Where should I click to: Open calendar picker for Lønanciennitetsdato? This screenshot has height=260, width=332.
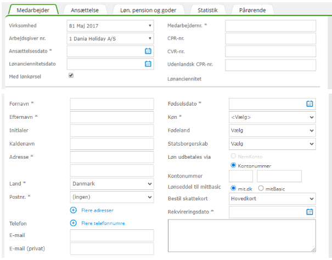coord(148,64)
